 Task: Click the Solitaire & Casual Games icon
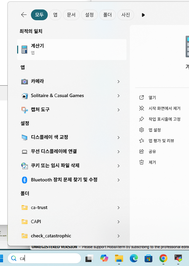click(x=25, y=96)
